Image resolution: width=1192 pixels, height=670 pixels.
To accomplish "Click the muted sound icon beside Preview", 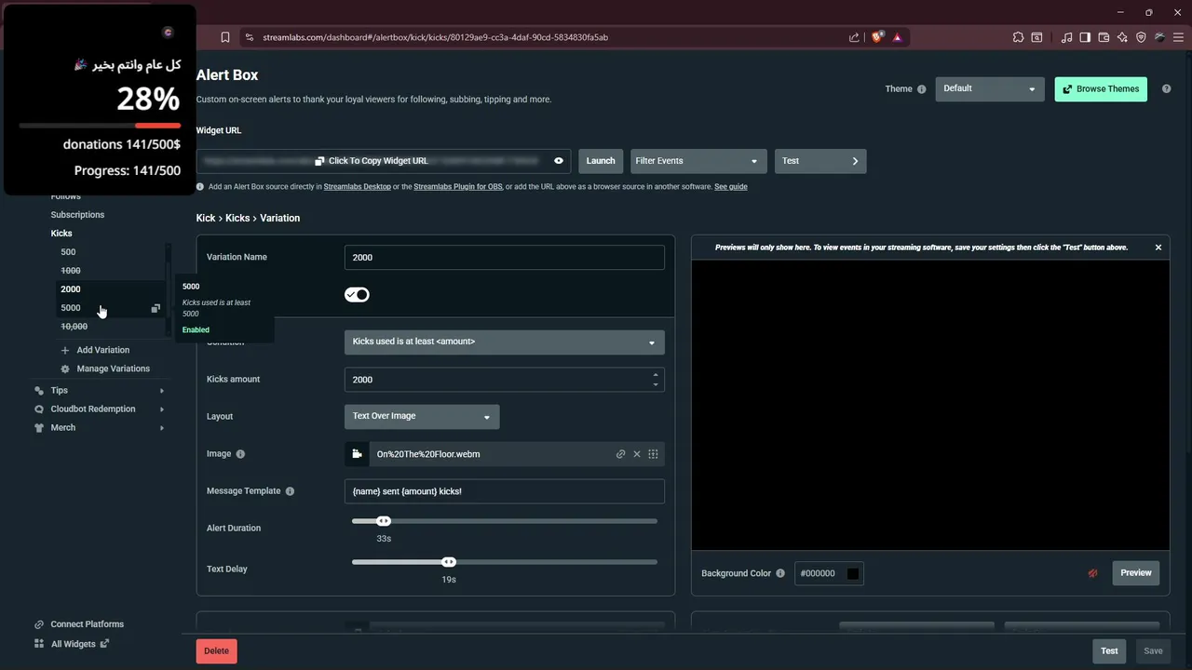I will coord(1093,573).
